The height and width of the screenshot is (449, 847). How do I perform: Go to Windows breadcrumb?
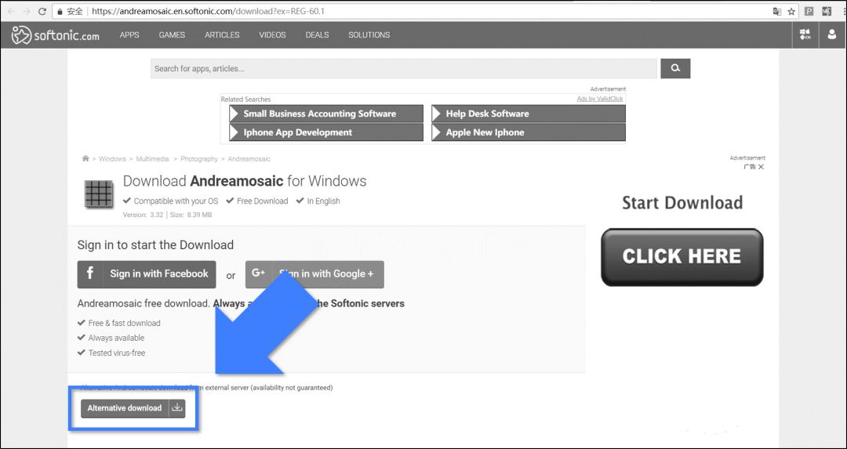[112, 158]
